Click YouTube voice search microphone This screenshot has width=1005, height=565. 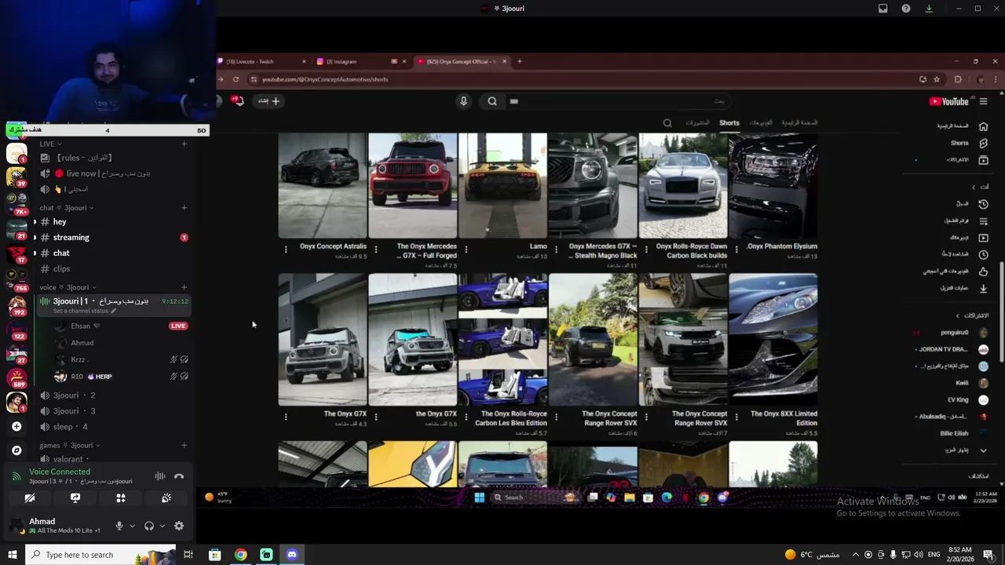(463, 100)
